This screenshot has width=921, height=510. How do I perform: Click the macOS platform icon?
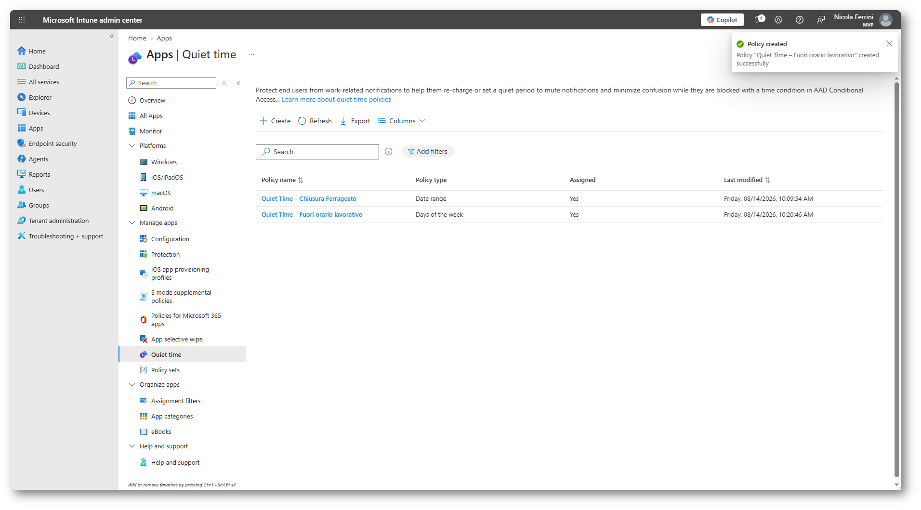pyautogui.click(x=144, y=193)
